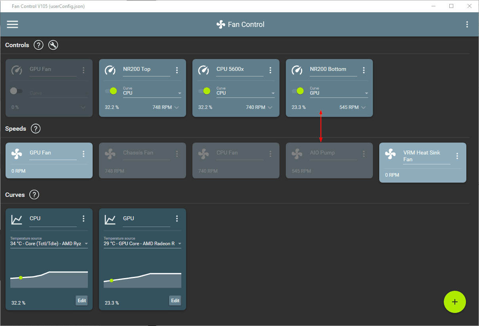The width and height of the screenshot is (479, 326).
Task: Click the Curves help question icon
Action: pyautogui.click(x=34, y=195)
